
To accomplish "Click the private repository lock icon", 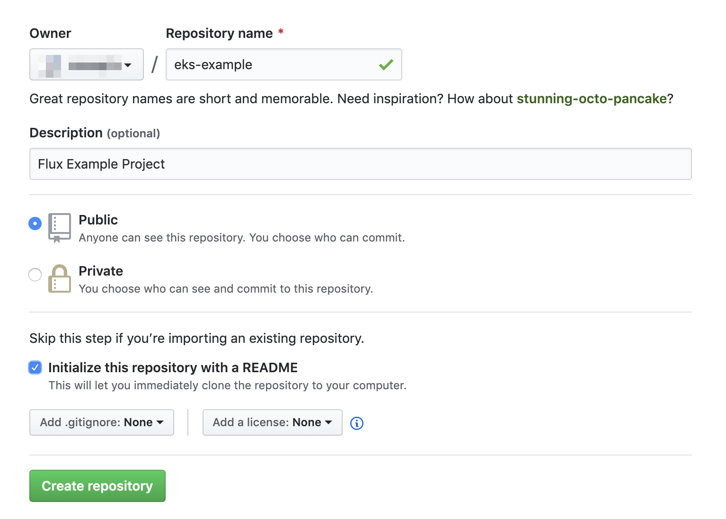I will 60,279.
